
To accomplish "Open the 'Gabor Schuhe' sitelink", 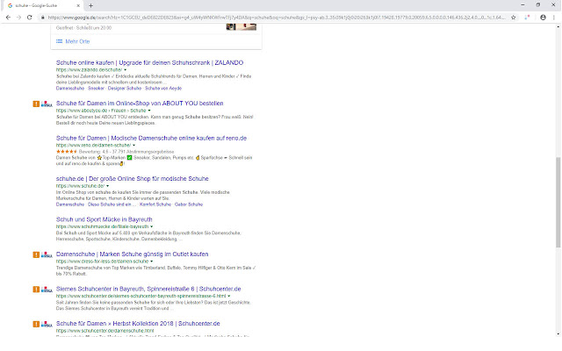I will point(189,204).
